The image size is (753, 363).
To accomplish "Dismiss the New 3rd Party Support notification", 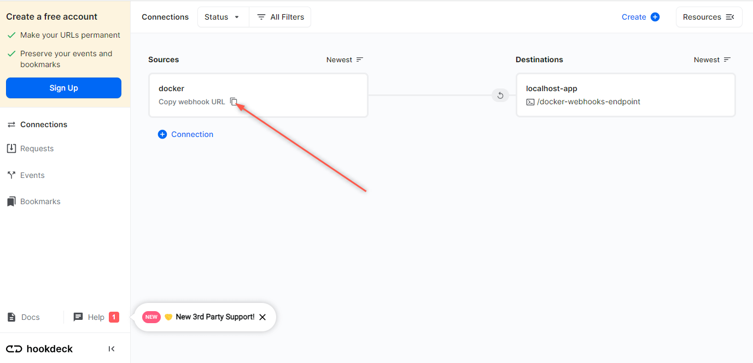I will coord(262,317).
